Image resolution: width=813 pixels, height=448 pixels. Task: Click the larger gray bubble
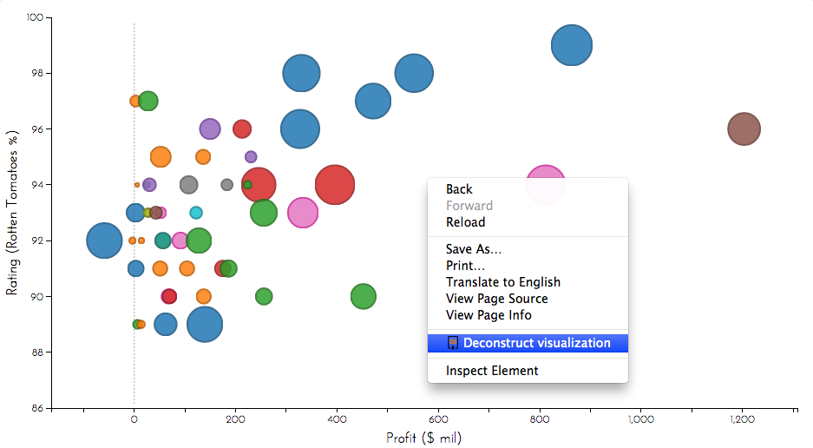[x=188, y=185]
